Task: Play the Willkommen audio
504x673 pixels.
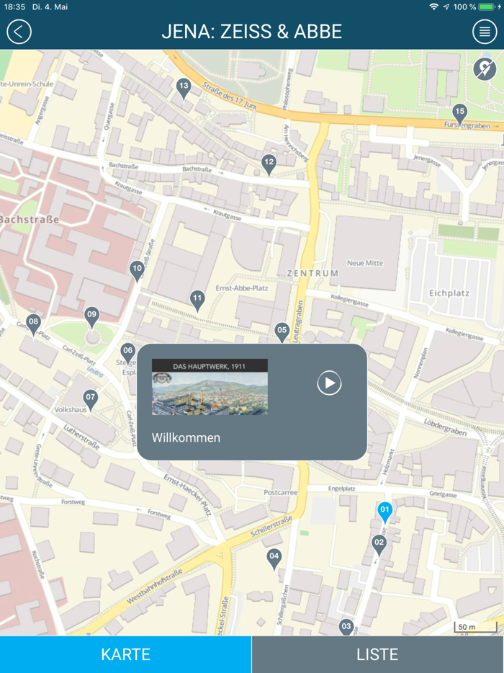Action: coord(330,383)
